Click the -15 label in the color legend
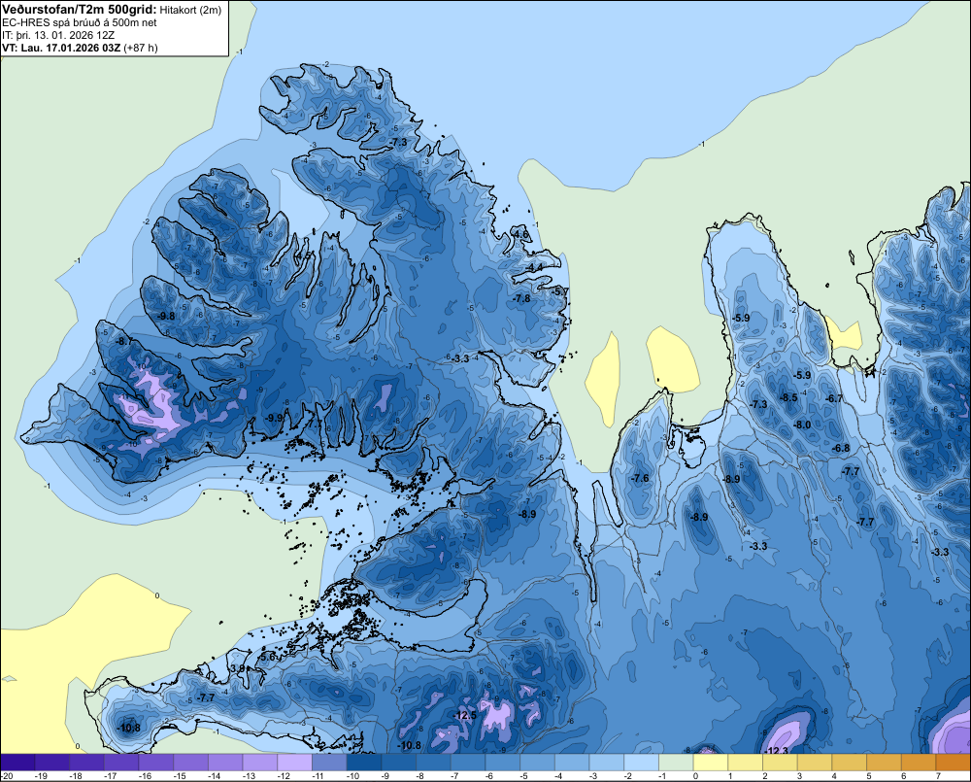 pos(180,776)
